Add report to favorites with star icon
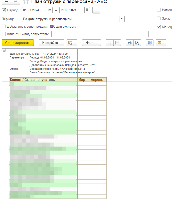The width and height of the screenshot is (172, 199). click(25, 2)
